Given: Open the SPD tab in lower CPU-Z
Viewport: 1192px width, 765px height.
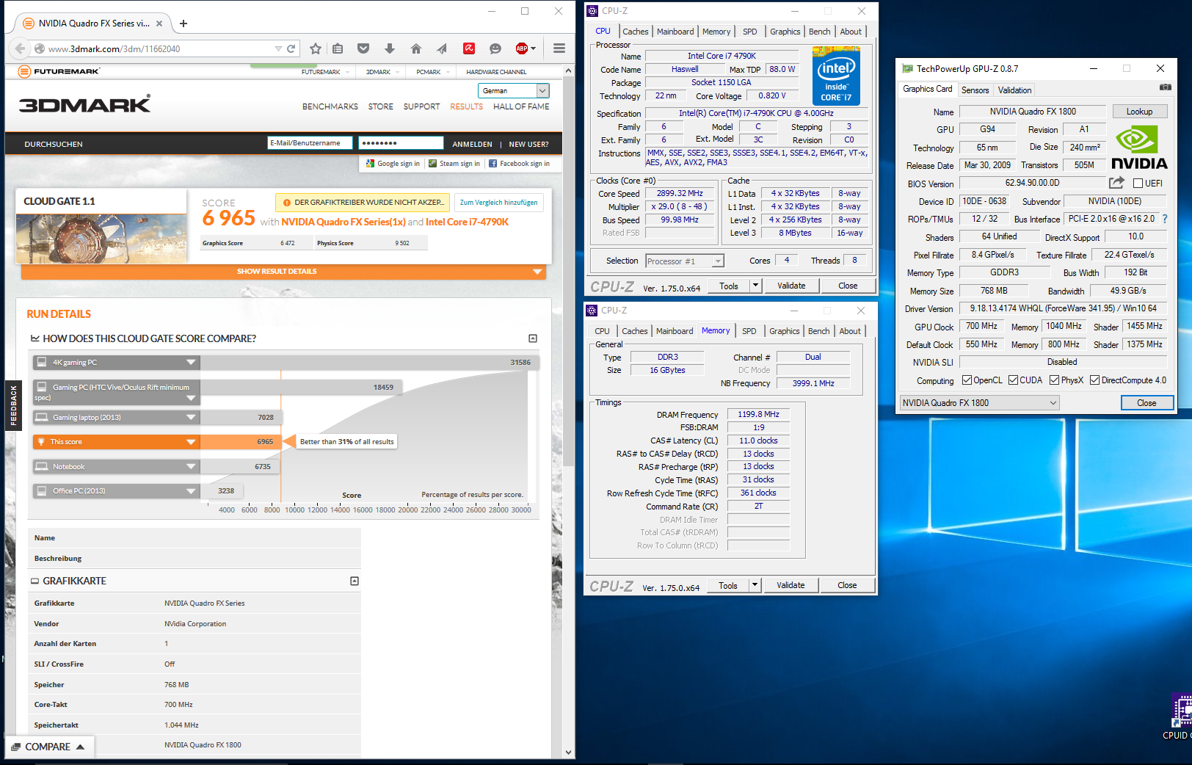Looking at the screenshot, I should [x=749, y=331].
